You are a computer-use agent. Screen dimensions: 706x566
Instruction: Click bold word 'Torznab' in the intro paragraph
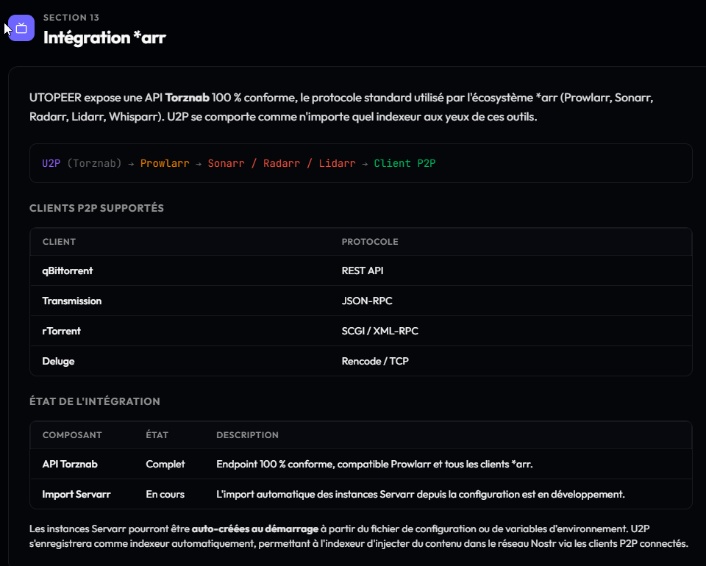click(188, 98)
